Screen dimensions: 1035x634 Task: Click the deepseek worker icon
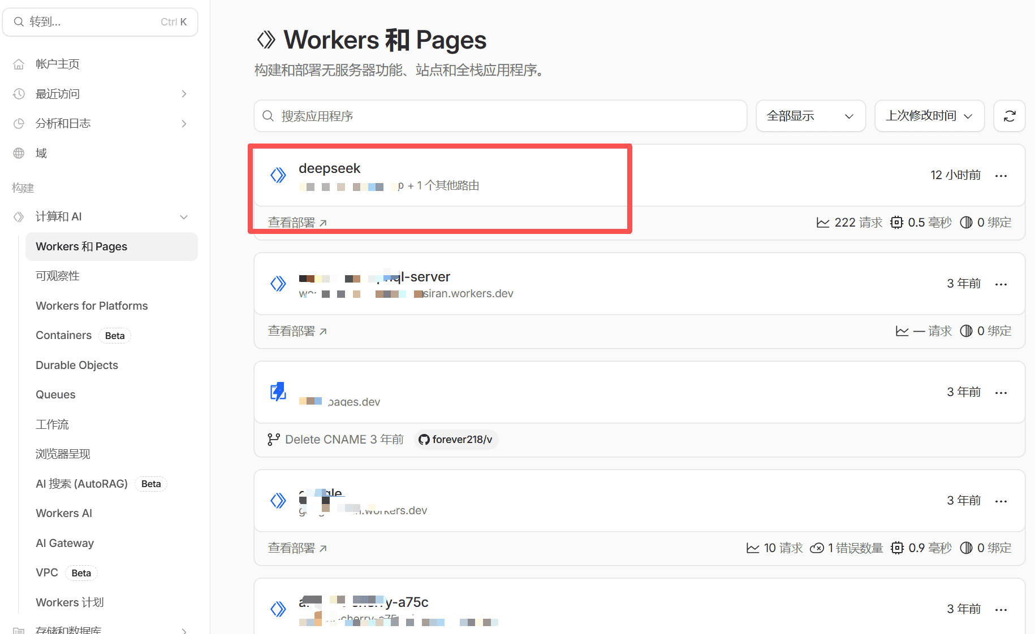tap(278, 175)
